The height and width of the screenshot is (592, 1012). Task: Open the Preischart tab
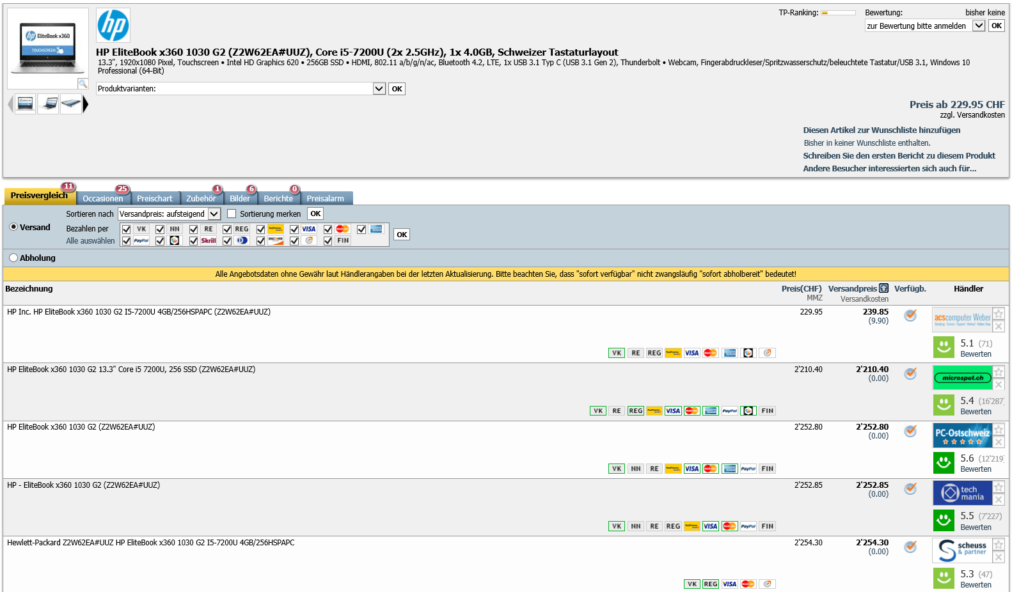154,198
